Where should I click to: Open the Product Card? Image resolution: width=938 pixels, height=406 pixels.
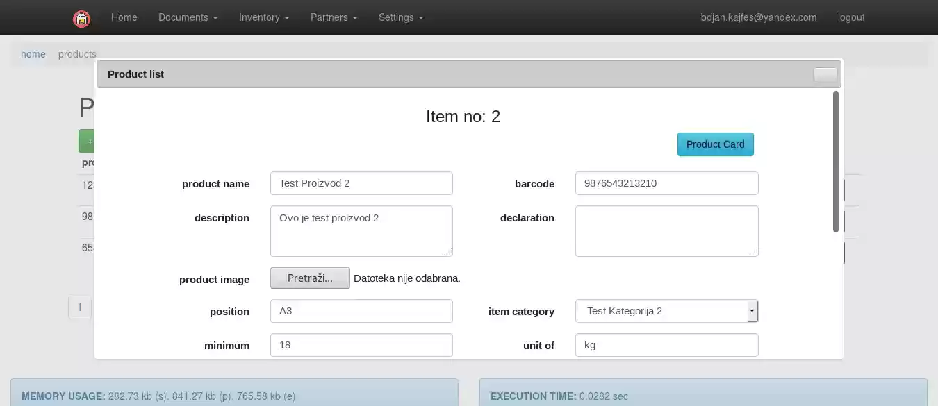pos(715,144)
